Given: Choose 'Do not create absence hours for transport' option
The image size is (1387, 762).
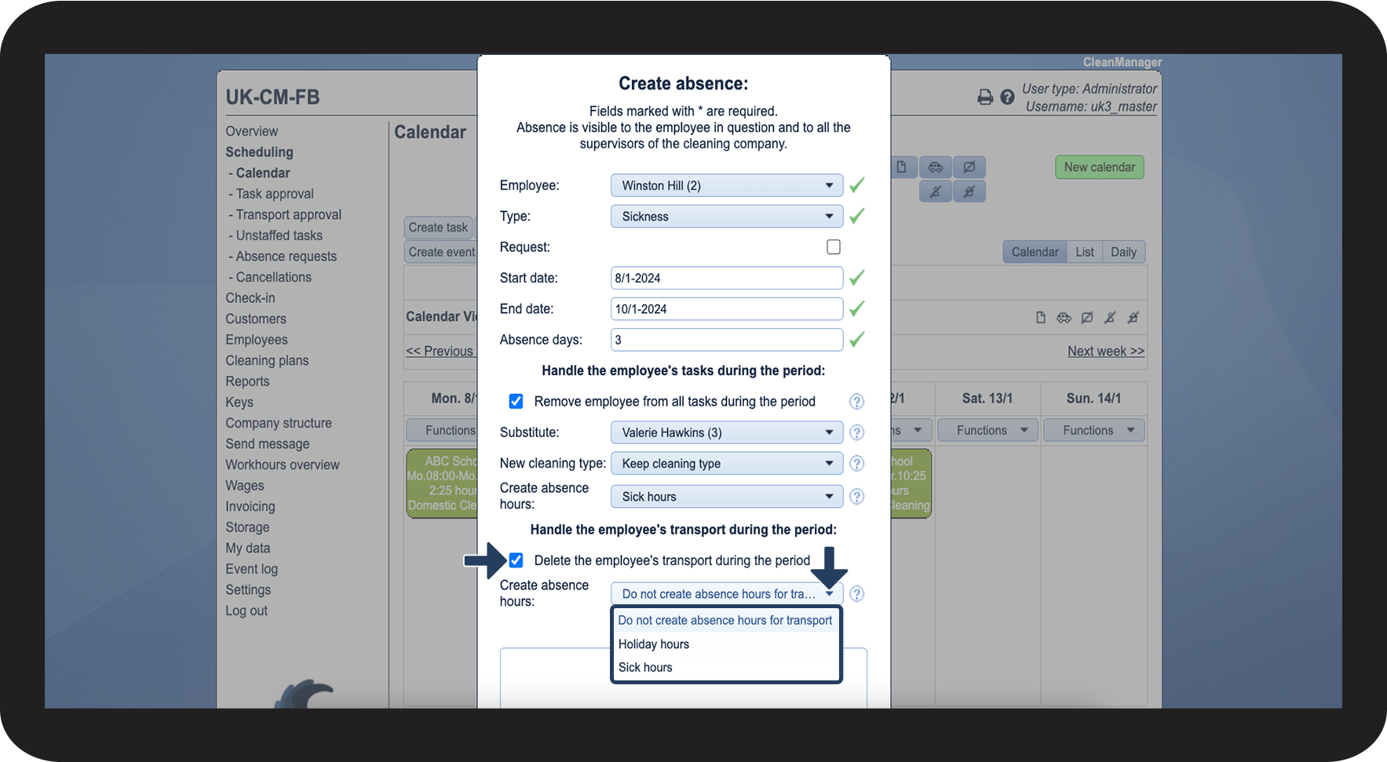Looking at the screenshot, I should pos(725,620).
